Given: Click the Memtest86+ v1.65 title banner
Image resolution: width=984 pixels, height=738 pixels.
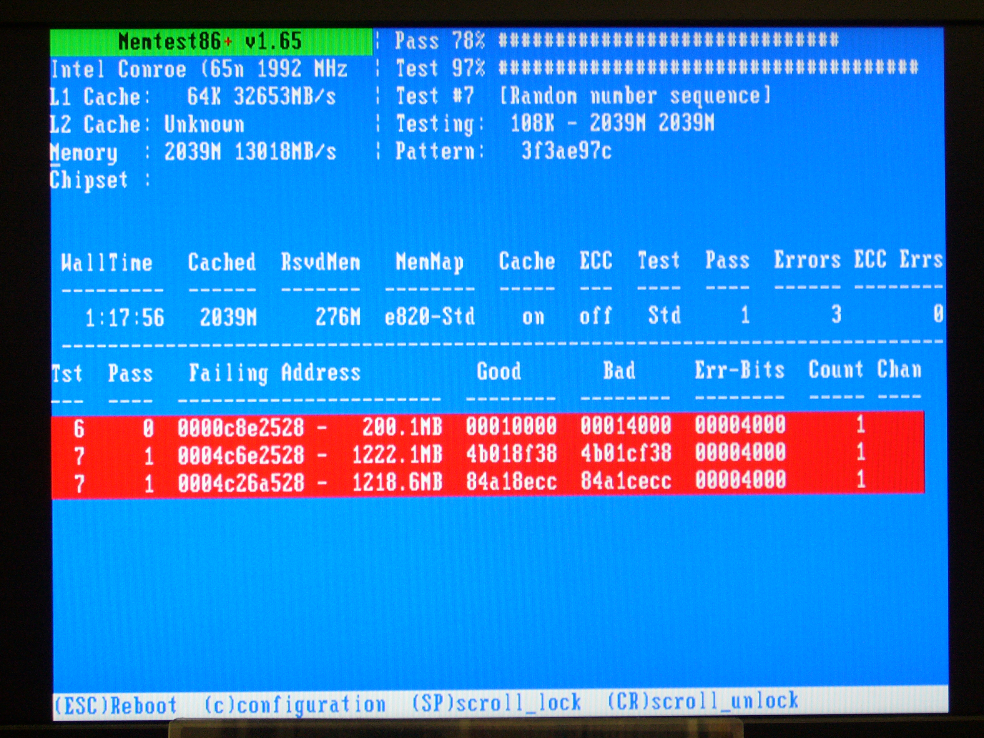Looking at the screenshot, I should [x=211, y=42].
